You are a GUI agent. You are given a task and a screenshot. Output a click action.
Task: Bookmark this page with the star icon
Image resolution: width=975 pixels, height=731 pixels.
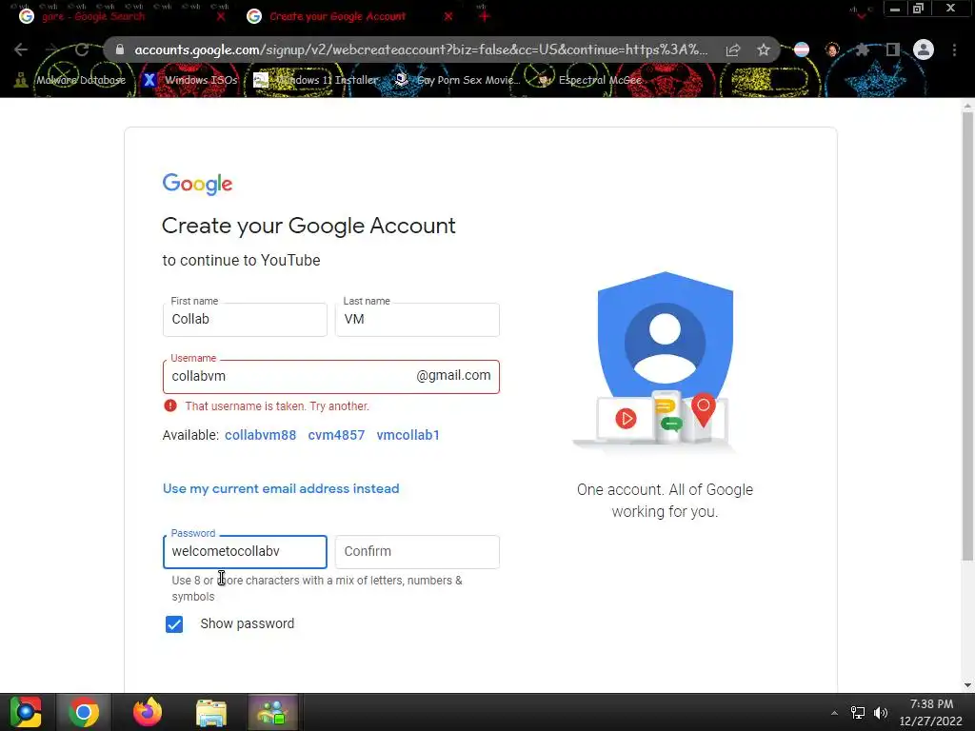point(764,49)
